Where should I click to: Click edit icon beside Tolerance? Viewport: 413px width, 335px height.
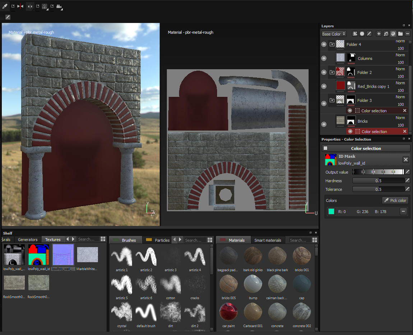[408, 189]
